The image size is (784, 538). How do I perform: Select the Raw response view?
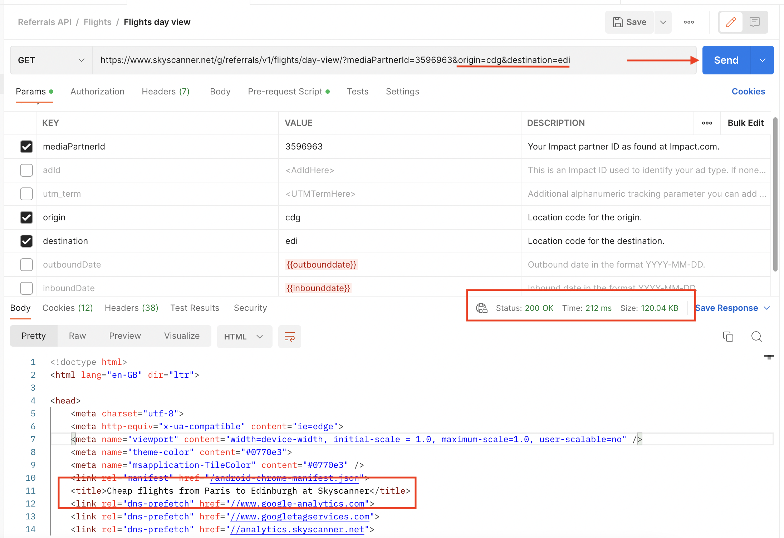[x=77, y=336]
